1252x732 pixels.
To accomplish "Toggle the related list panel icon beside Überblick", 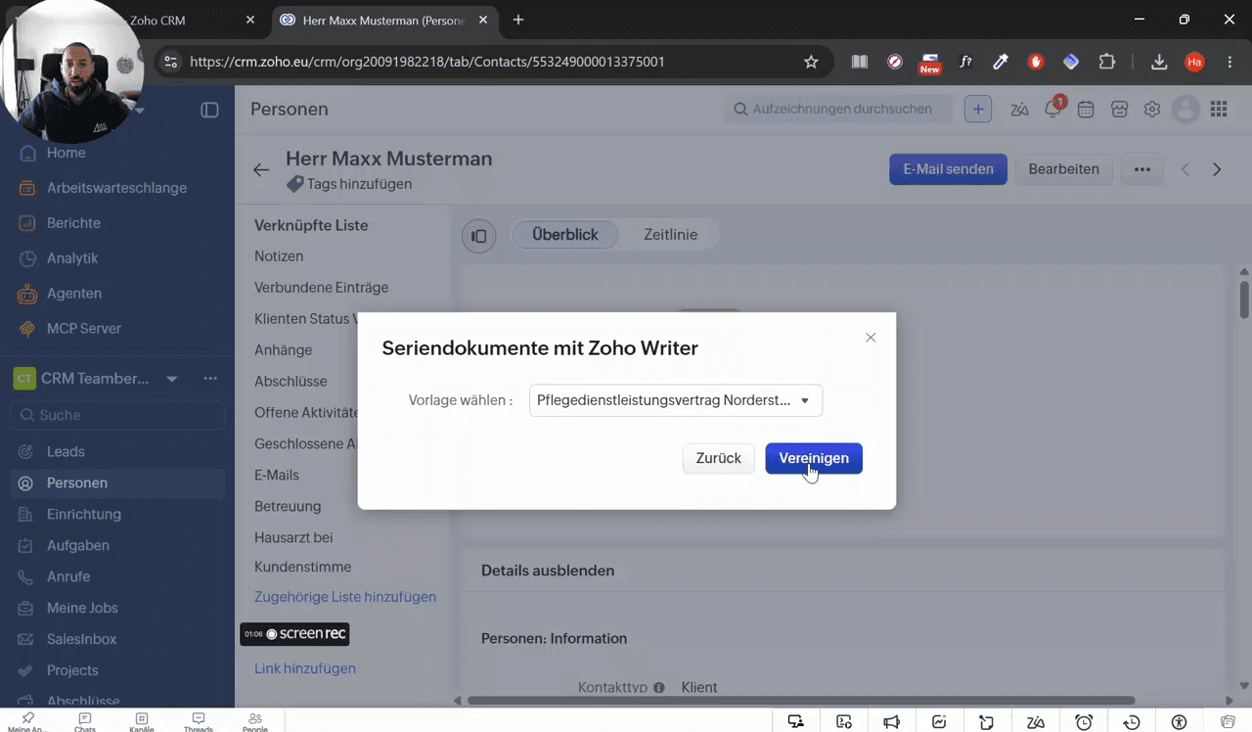I will point(478,236).
